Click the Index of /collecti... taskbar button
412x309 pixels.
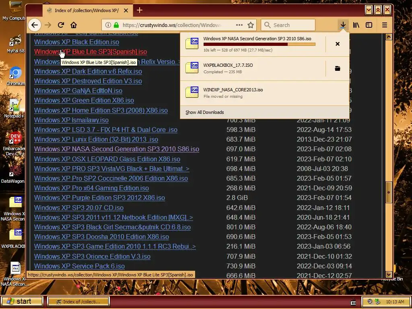(x=78, y=302)
